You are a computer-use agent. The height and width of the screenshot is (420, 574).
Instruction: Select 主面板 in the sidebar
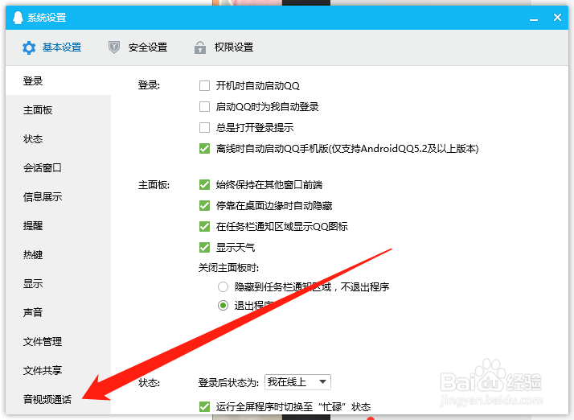pyautogui.click(x=58, y=110)
